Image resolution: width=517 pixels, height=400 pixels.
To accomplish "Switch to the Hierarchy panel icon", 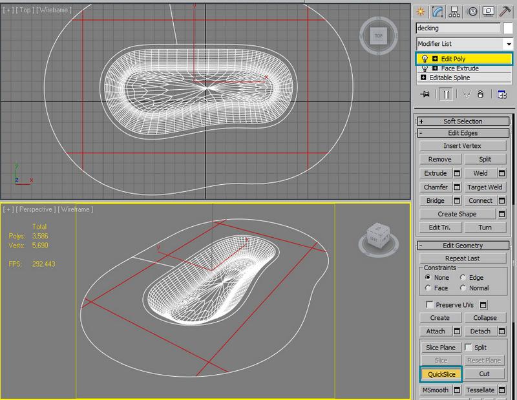I will click(456, 11).
